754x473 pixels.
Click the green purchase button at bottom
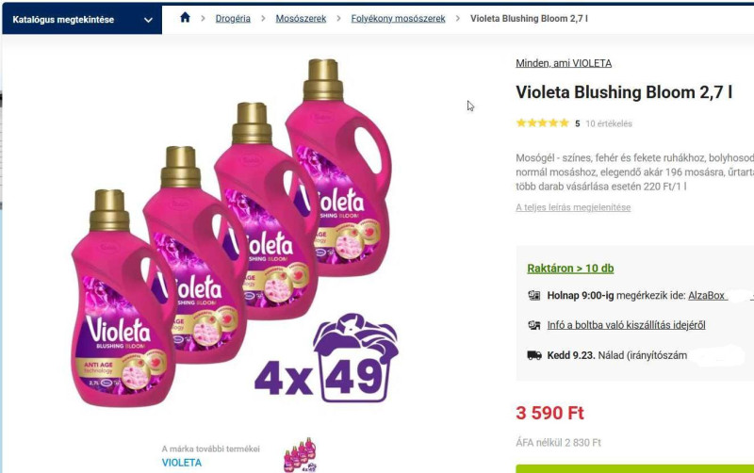(x=634, y=468)
